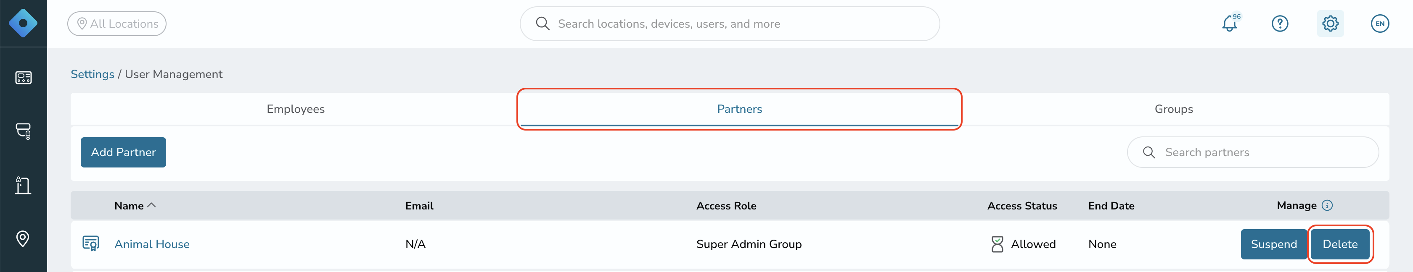Viewport: 1413px width, 272px height.
Task: Click the blue diamond app logo
Action: coord(23,24)
